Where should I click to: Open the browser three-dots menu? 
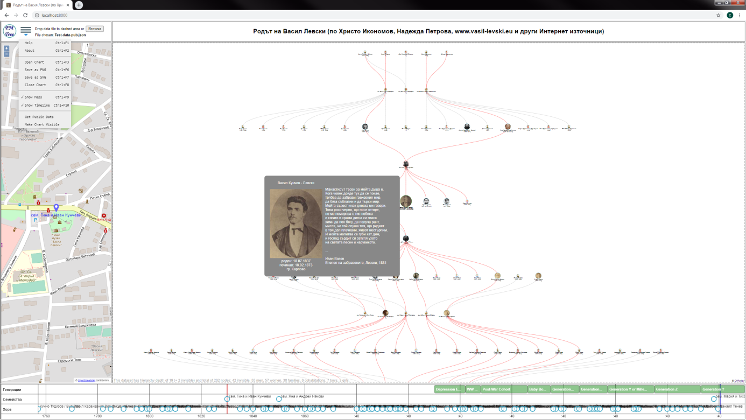[x=740, y=15]
